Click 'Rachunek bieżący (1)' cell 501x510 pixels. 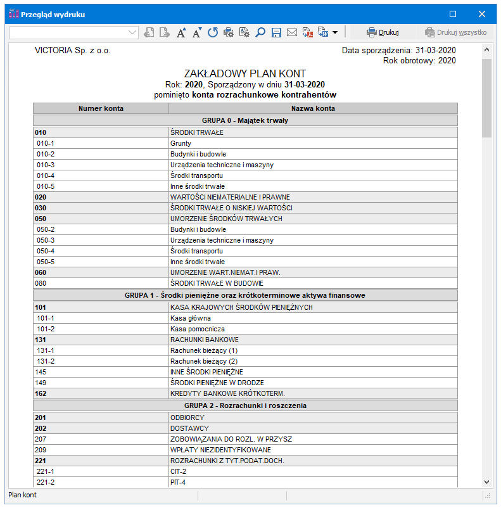[313, 350]
